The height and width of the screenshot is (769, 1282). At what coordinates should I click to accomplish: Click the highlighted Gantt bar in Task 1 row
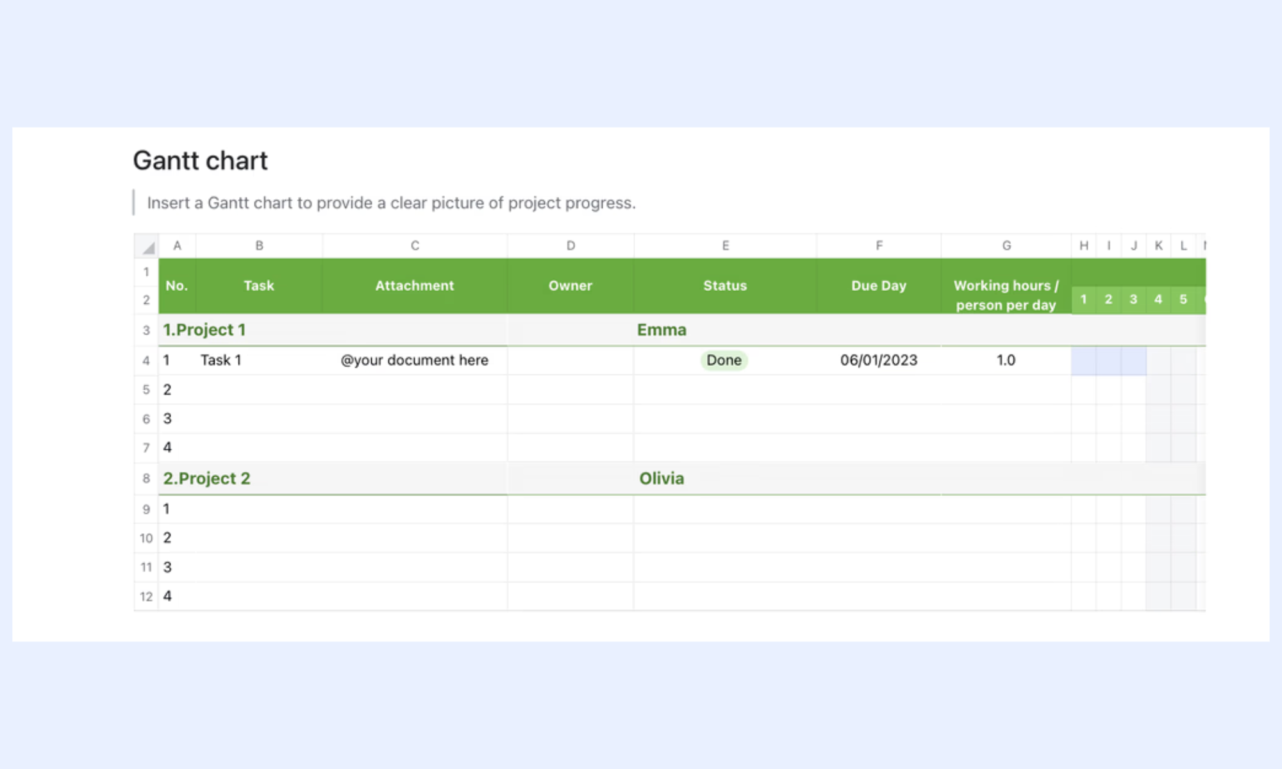pos(1109,361)
